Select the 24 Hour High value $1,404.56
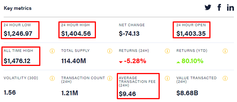 point(76,34)
